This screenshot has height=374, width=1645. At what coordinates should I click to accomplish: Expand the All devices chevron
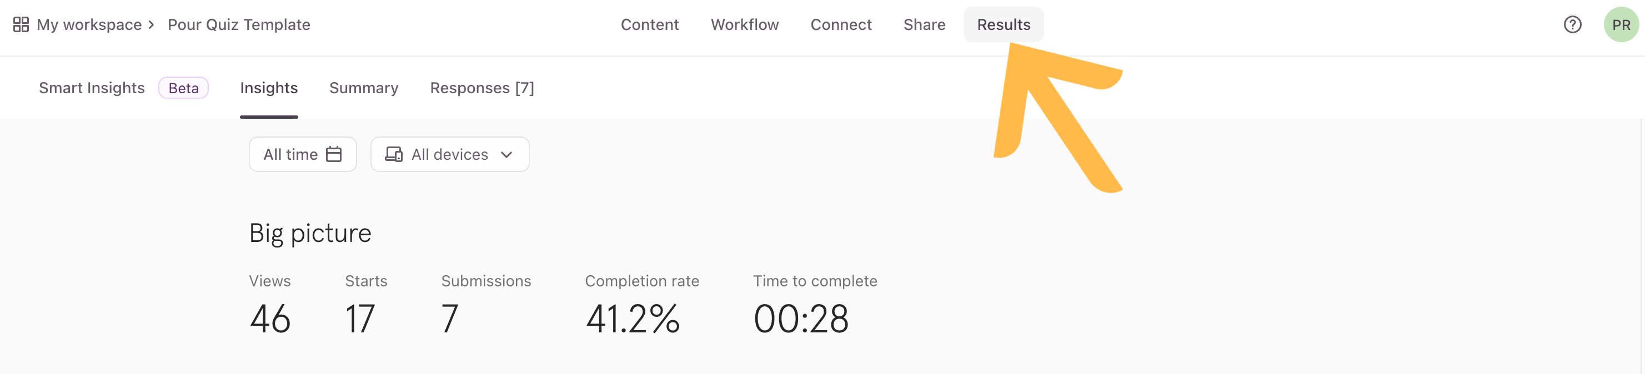click(506, 155)
